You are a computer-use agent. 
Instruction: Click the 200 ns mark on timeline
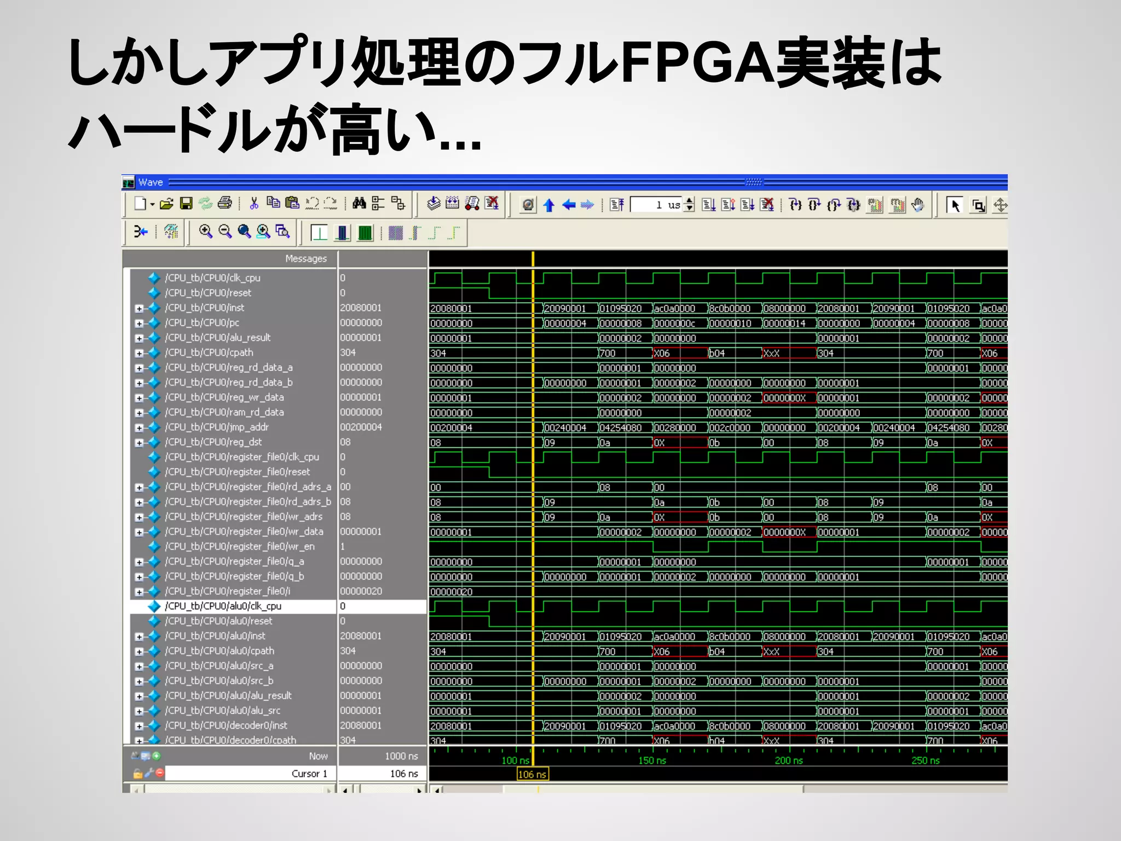click(789, 761)
